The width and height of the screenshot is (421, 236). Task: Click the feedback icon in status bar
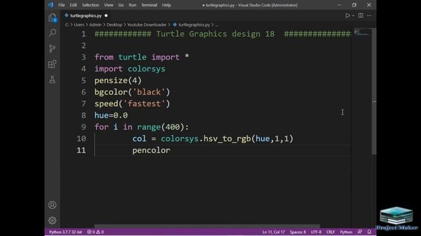tap(360, 232)
